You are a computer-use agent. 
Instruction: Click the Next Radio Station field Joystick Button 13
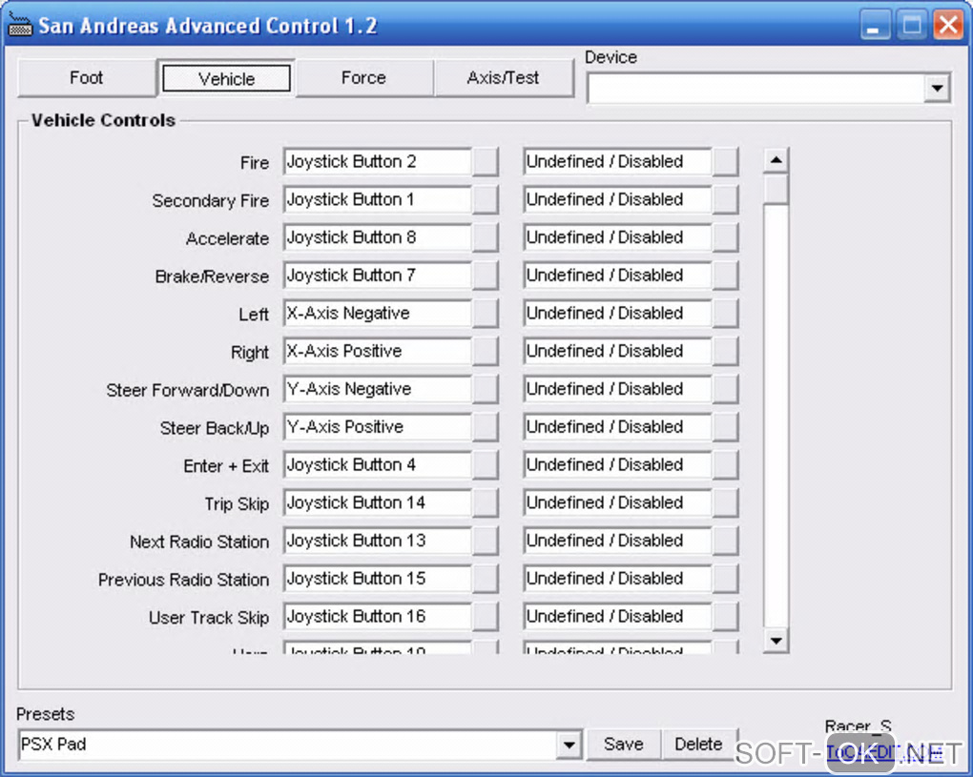pos(378,541)
